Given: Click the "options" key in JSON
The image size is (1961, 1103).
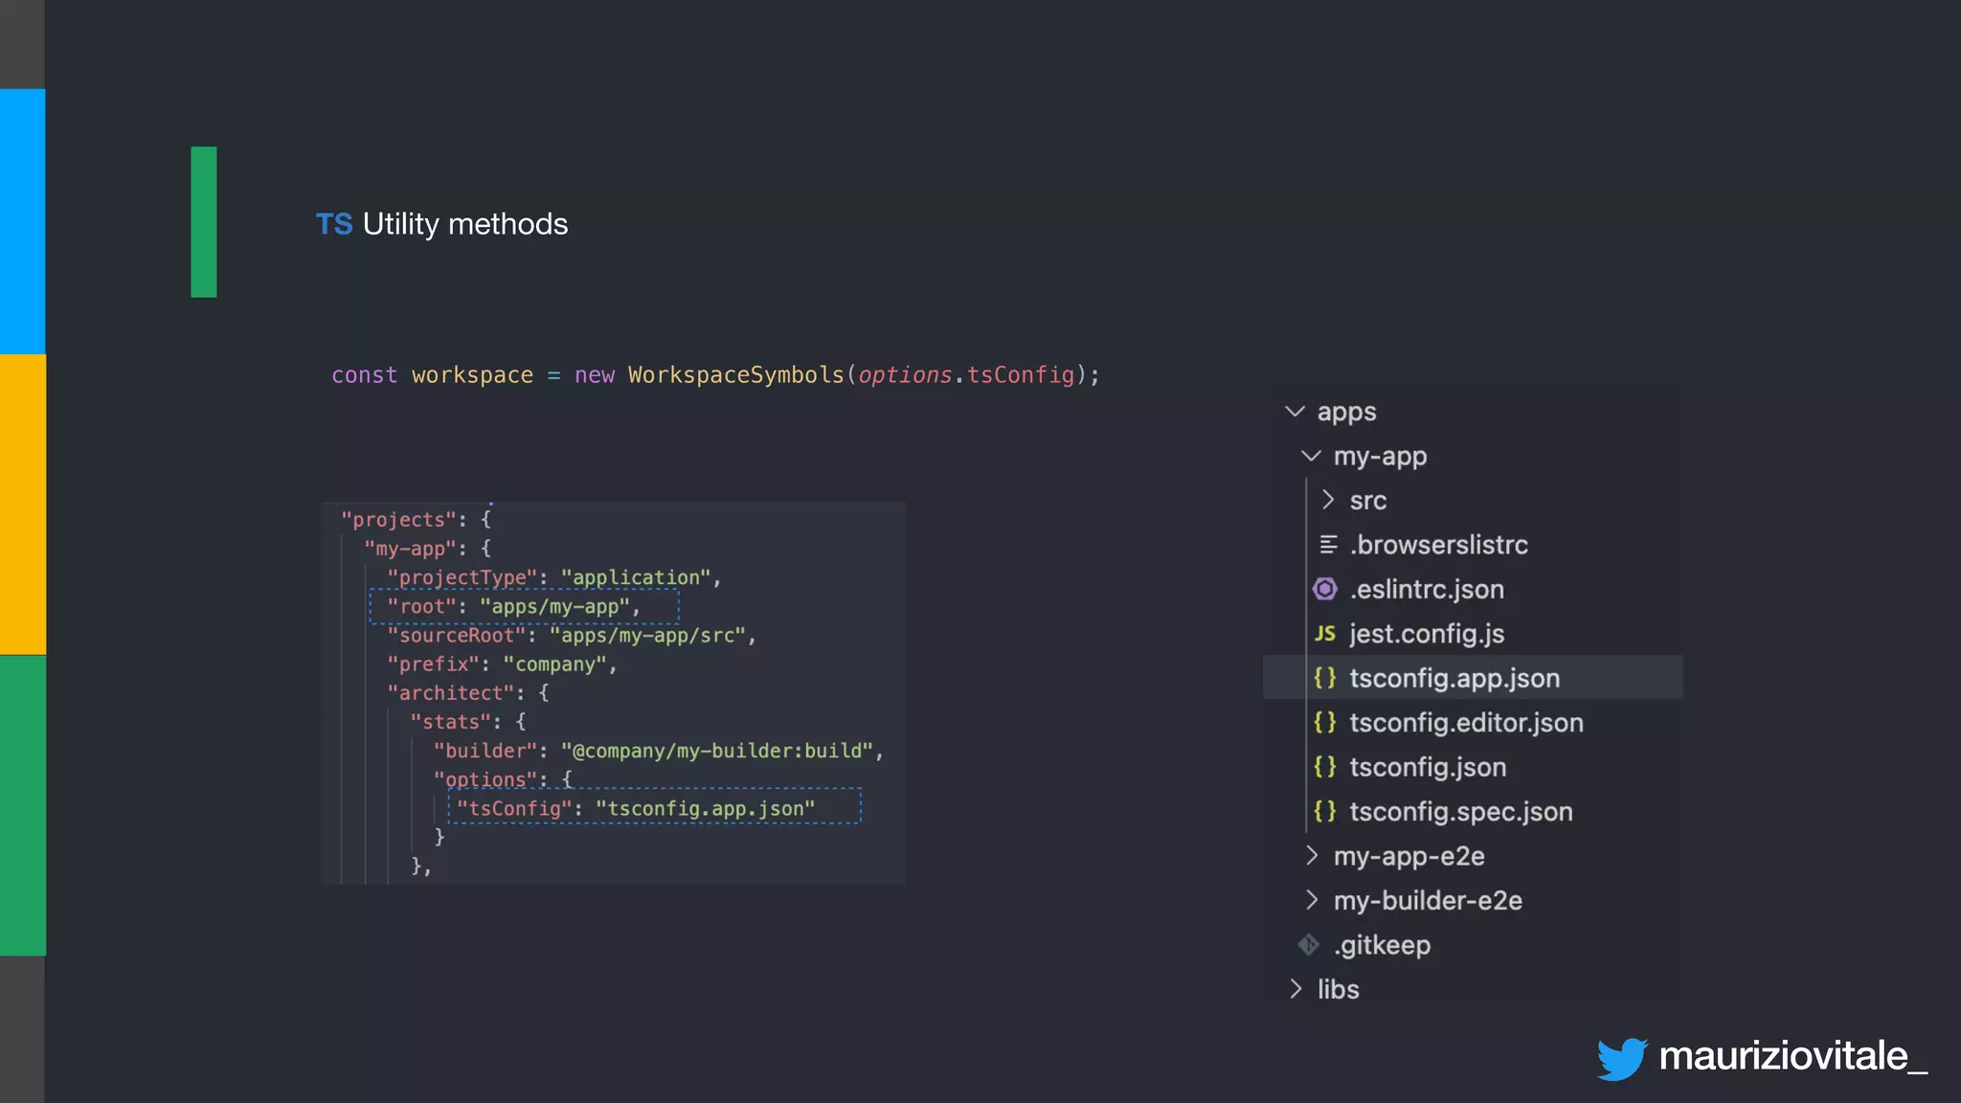Looking at the screenshot, I should (485, 779).
